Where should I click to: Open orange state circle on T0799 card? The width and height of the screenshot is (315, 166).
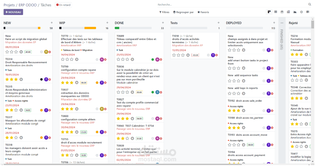click(x=97, y=83)
